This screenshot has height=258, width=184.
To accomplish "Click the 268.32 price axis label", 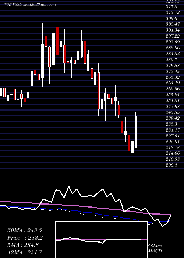I will [x=173, y=77].
